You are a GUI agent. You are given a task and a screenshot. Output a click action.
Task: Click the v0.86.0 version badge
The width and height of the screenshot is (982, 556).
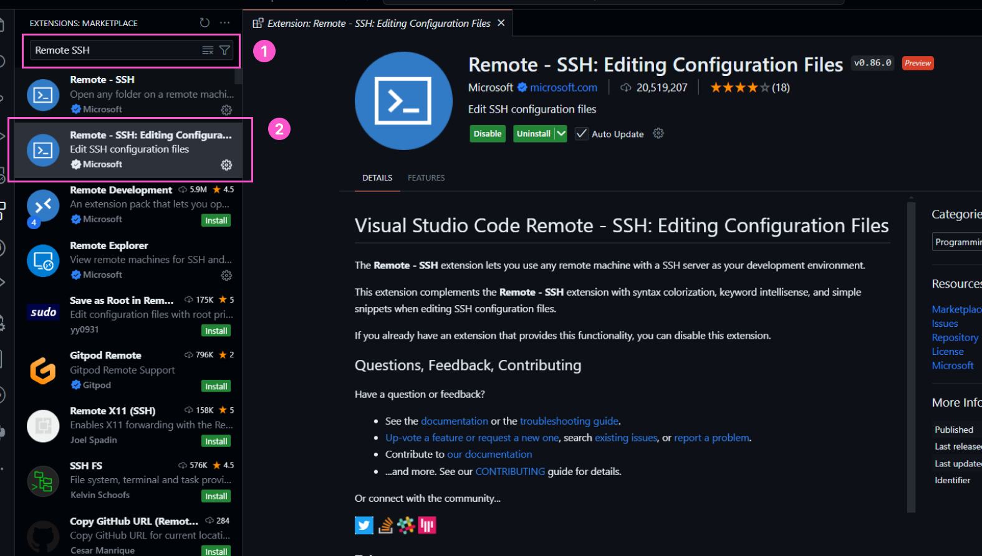click(872, 63)
